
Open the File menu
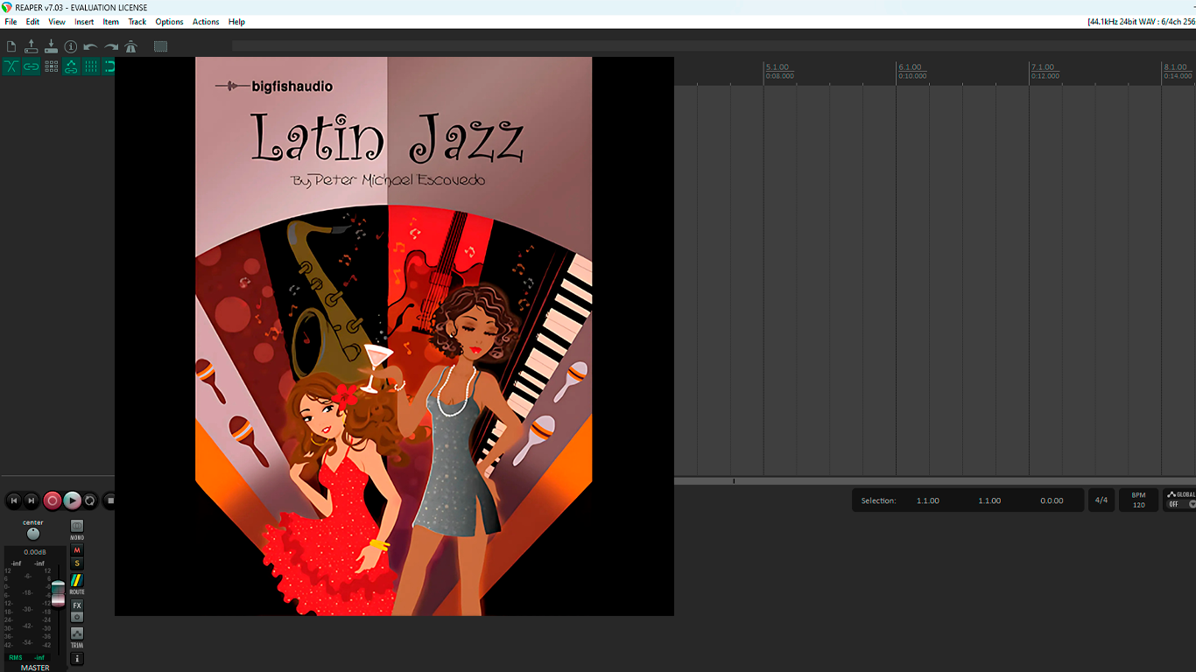coord(11,22)
